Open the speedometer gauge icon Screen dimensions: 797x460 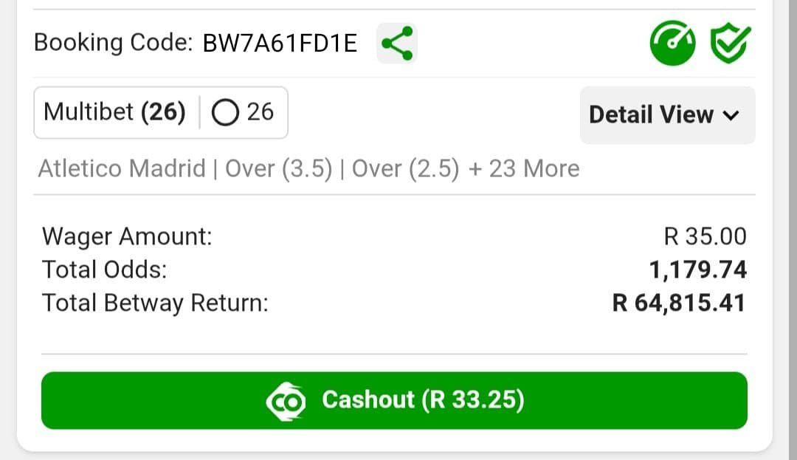672,44
